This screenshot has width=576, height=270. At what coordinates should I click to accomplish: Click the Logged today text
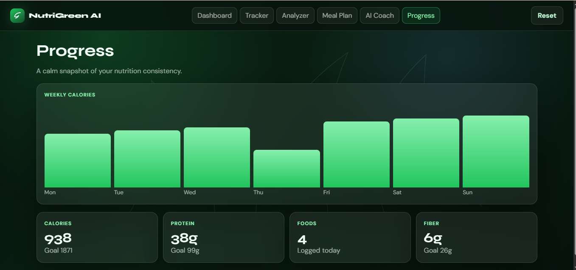coord(319,251)
